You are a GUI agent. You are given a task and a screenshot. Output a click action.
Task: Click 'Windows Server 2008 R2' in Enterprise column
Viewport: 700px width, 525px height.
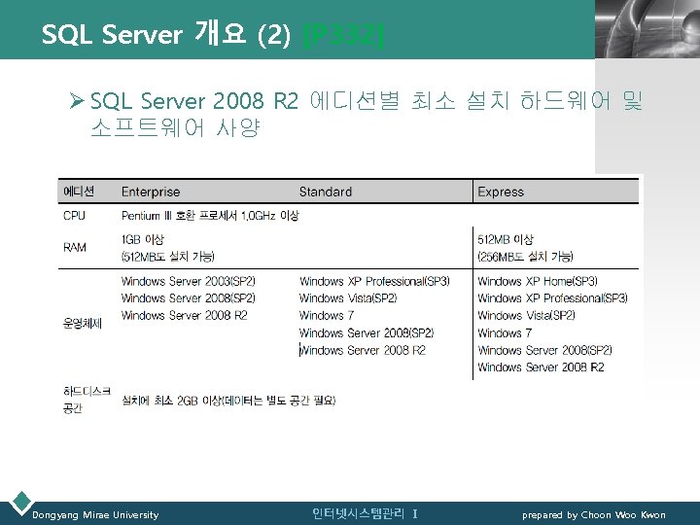click(x=184, y=315)
